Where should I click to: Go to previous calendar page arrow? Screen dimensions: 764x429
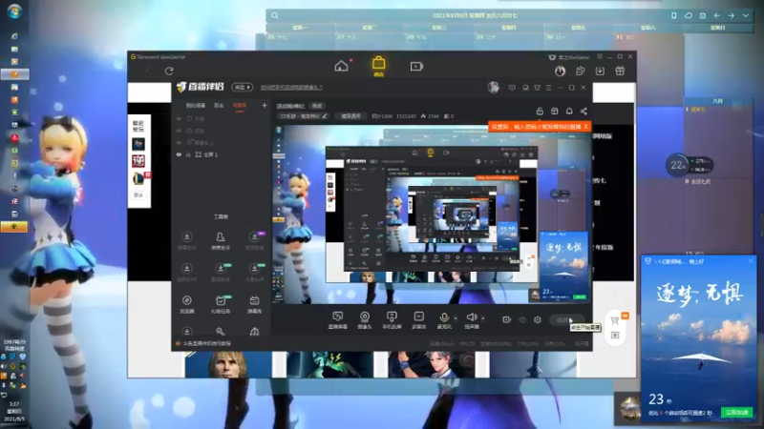click(717, 15)
